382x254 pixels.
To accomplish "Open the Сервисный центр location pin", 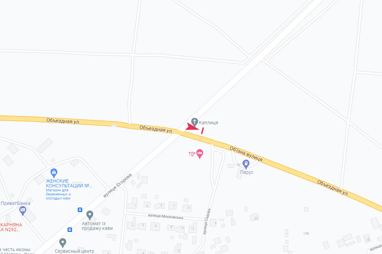I will [63, 243].
